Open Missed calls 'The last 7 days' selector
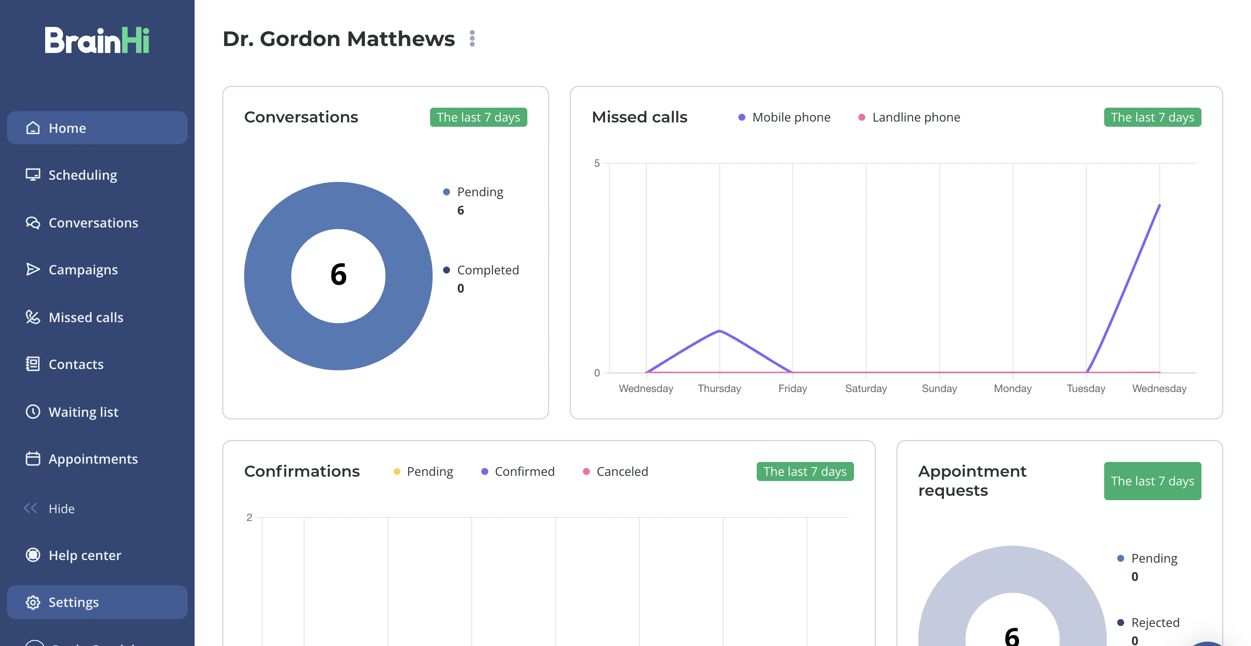 (x=1152, y=117)
